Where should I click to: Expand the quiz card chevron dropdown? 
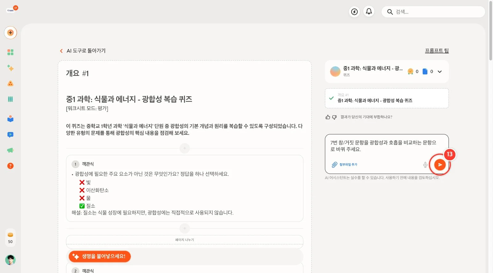tap(440, 72)
